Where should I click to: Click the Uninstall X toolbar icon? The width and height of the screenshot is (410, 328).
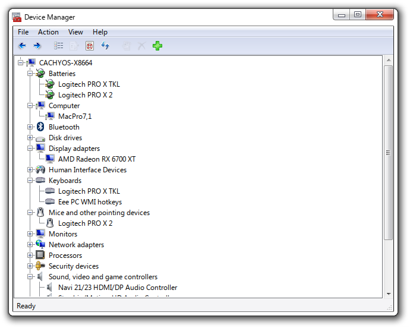point(141,46)
